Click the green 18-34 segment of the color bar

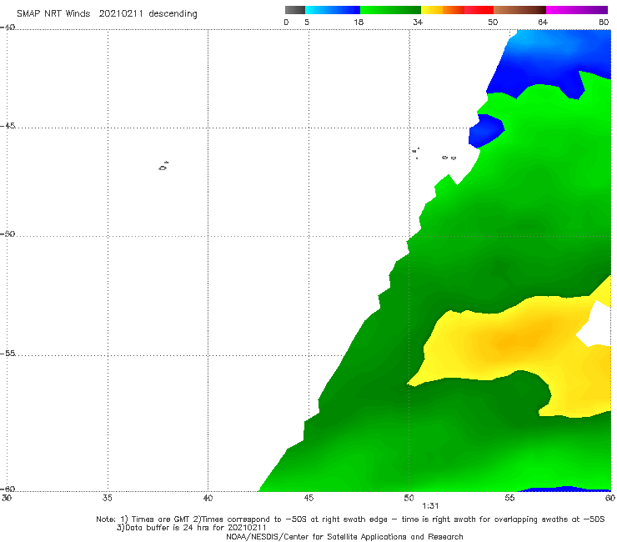click(x=390, y=10)
